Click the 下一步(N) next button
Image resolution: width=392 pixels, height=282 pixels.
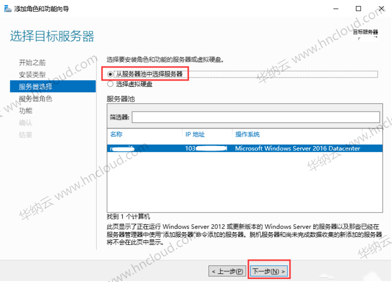click(269, 271)
